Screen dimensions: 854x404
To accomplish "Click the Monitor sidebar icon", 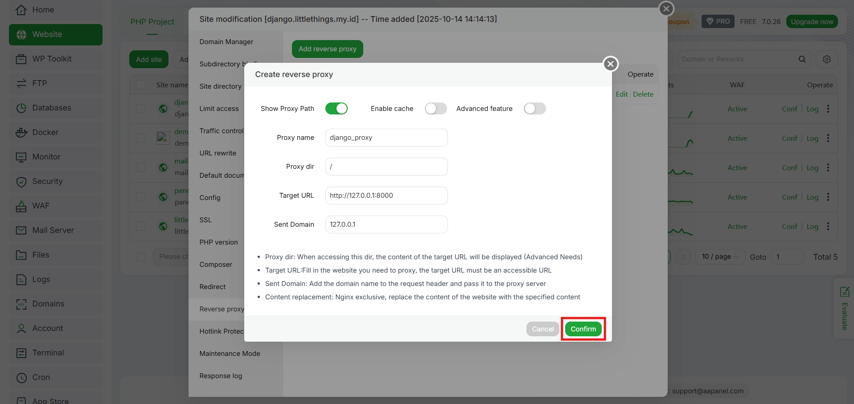I will click(x=21, y=157).
